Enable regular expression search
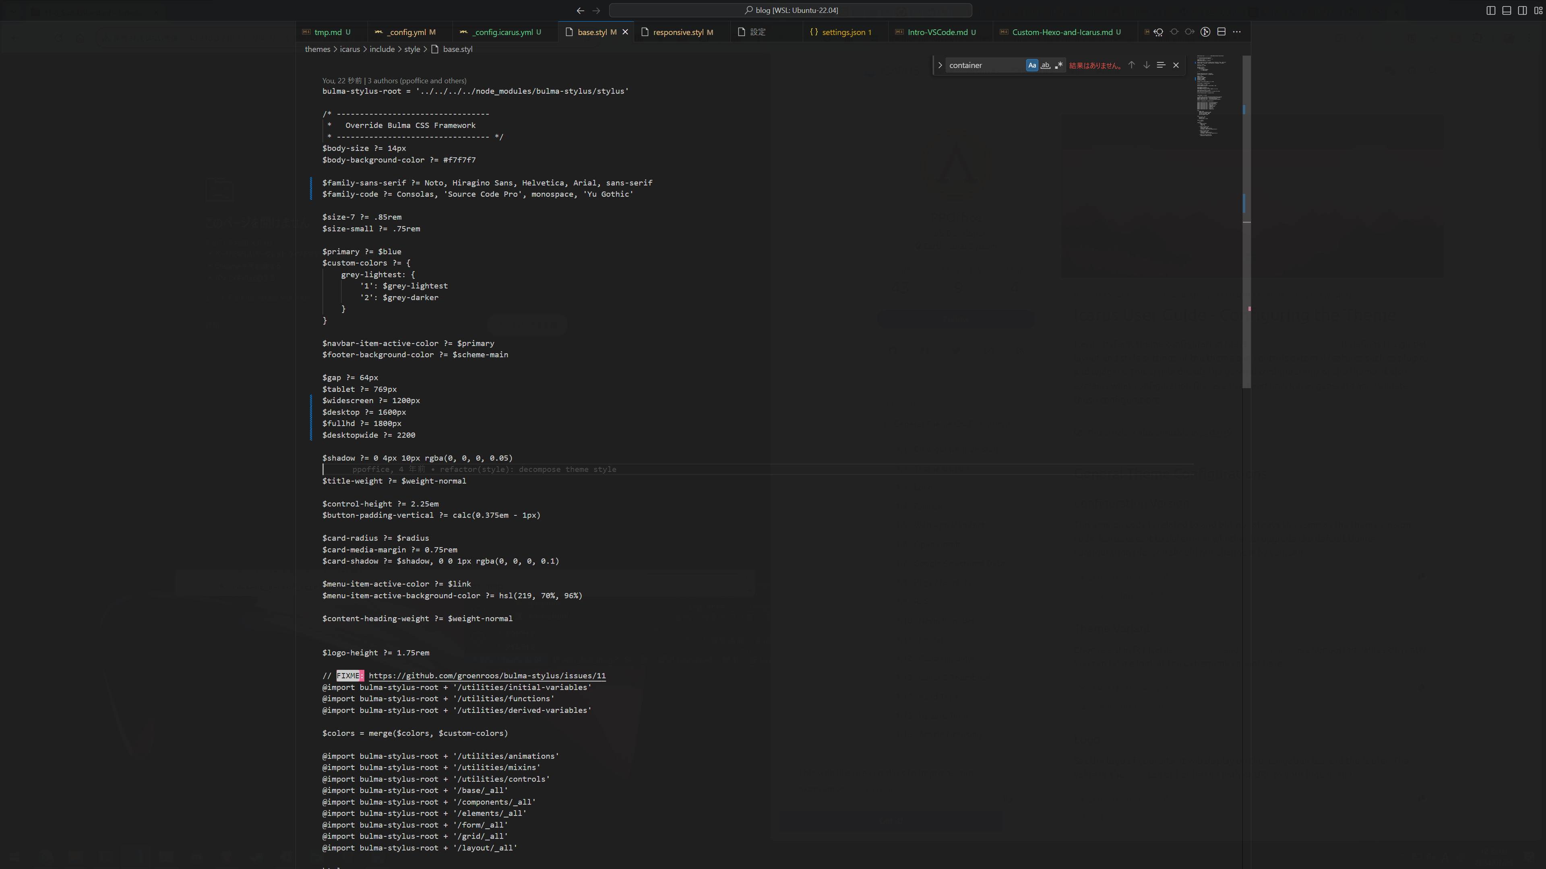Image resolution: width=1546 pixels, height=869 pixels. point(1059,65)
